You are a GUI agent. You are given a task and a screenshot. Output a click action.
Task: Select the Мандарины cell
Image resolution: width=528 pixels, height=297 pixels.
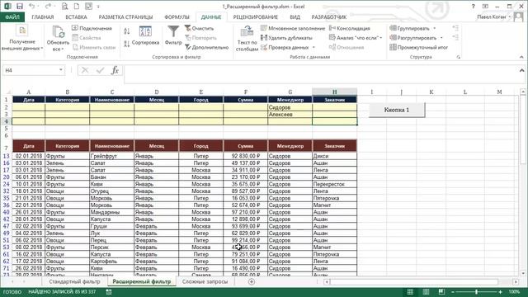112,212
